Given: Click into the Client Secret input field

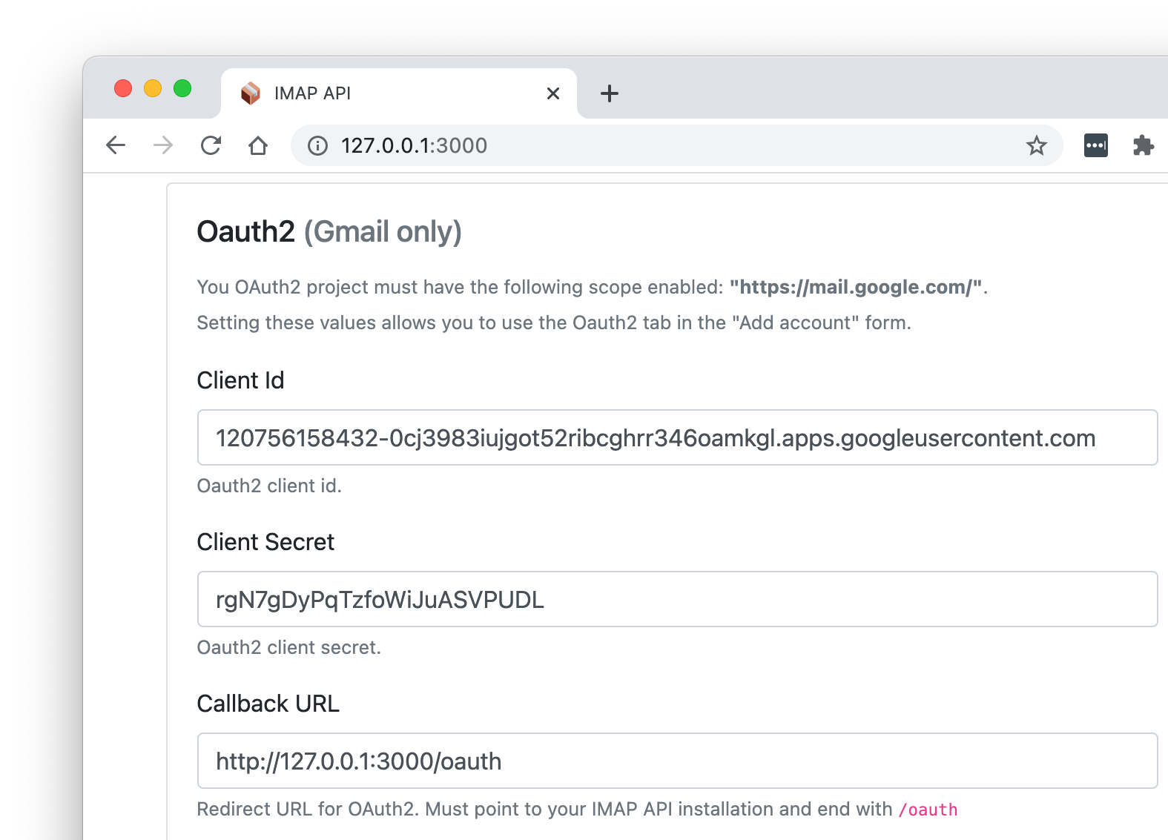Looking at the screenshot, I should coord(677,599).
